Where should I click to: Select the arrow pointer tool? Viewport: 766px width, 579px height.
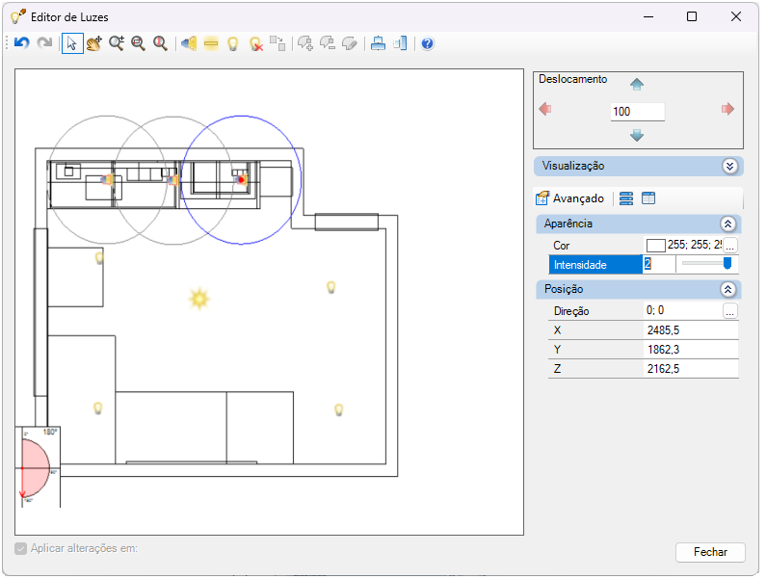coord(72,43)
